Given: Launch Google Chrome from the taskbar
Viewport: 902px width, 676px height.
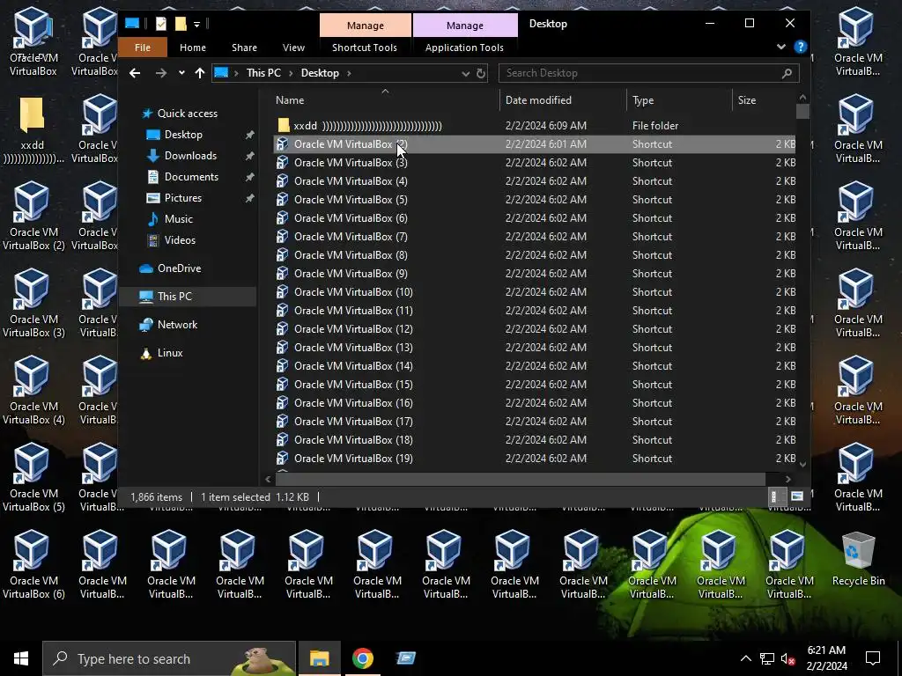Looking at the screenshot, I should point(362,658).
